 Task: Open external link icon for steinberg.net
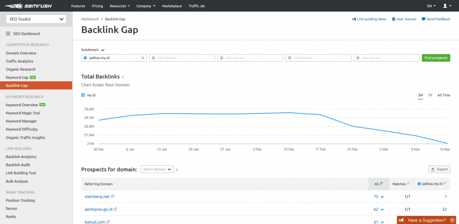pos(113,197)
